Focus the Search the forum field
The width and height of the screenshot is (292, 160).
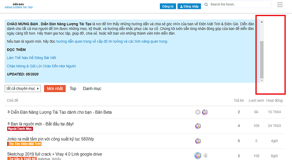pyautogui.click(x=237, y=5)
